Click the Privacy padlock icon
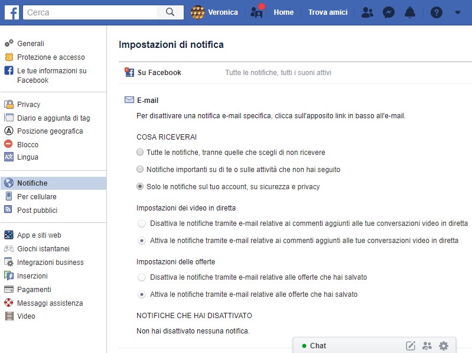The image size is (472, 353). coord(9,104)
